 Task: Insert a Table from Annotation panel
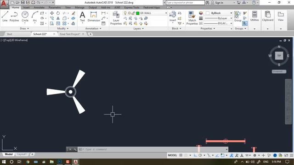click(103, 23)
